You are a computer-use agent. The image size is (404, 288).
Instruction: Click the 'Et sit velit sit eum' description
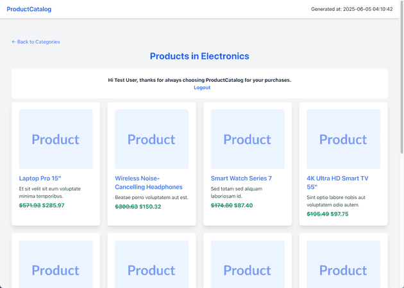tap(50, 193)
